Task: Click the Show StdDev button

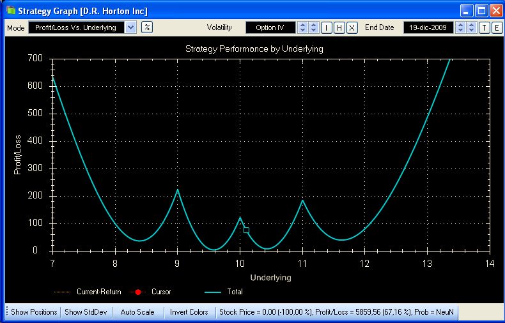Action: point(86,312)
